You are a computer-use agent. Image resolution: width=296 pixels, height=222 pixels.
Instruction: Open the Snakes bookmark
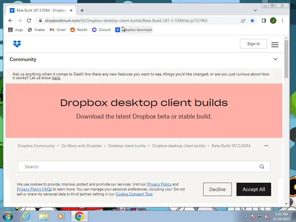point(36,30)
